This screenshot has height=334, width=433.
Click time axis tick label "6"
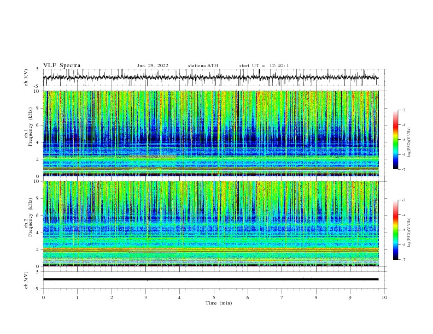point(248,297)
